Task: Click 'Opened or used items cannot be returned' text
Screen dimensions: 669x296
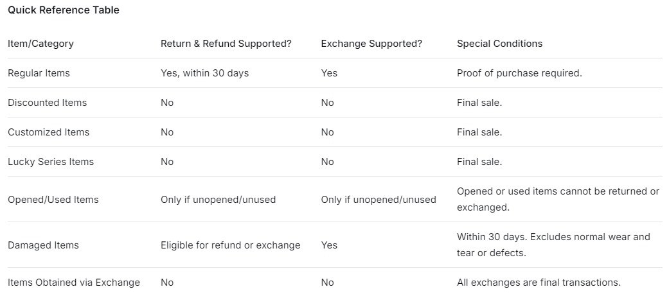Action: click(558, 191)
